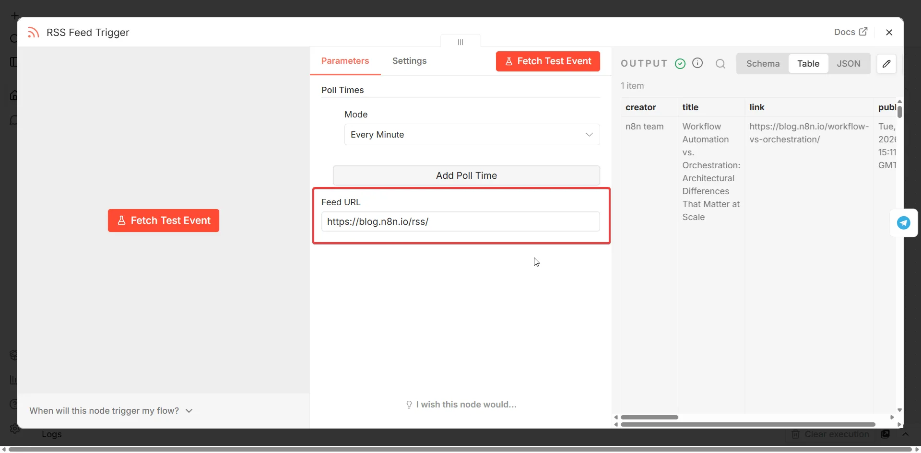Click the upper horizontal scrollbar right arrow
921x453 pixels.
click(x=892, y=418)
